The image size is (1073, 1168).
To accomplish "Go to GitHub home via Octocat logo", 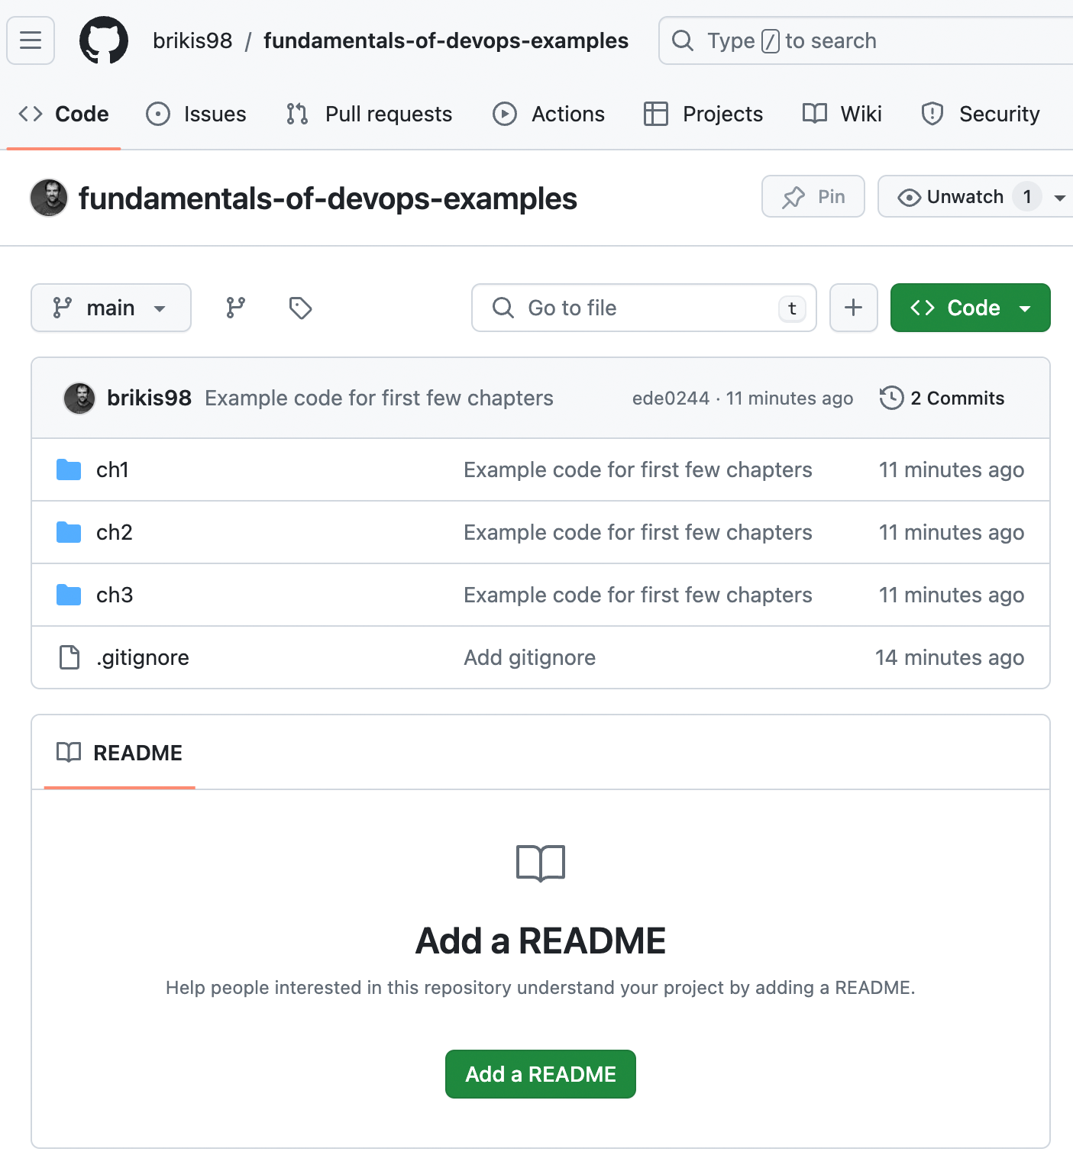I will [x=104, y=40].
